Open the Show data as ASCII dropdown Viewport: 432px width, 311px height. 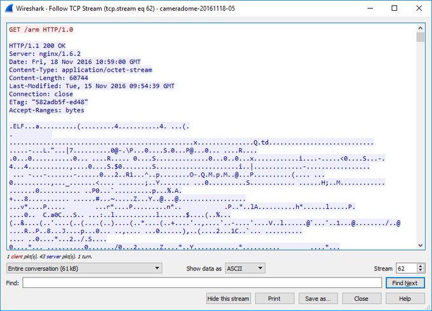(245, 268)
